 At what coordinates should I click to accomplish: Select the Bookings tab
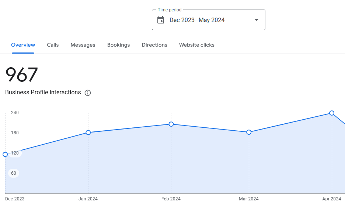pyautogui.click(x=118, y=45)
